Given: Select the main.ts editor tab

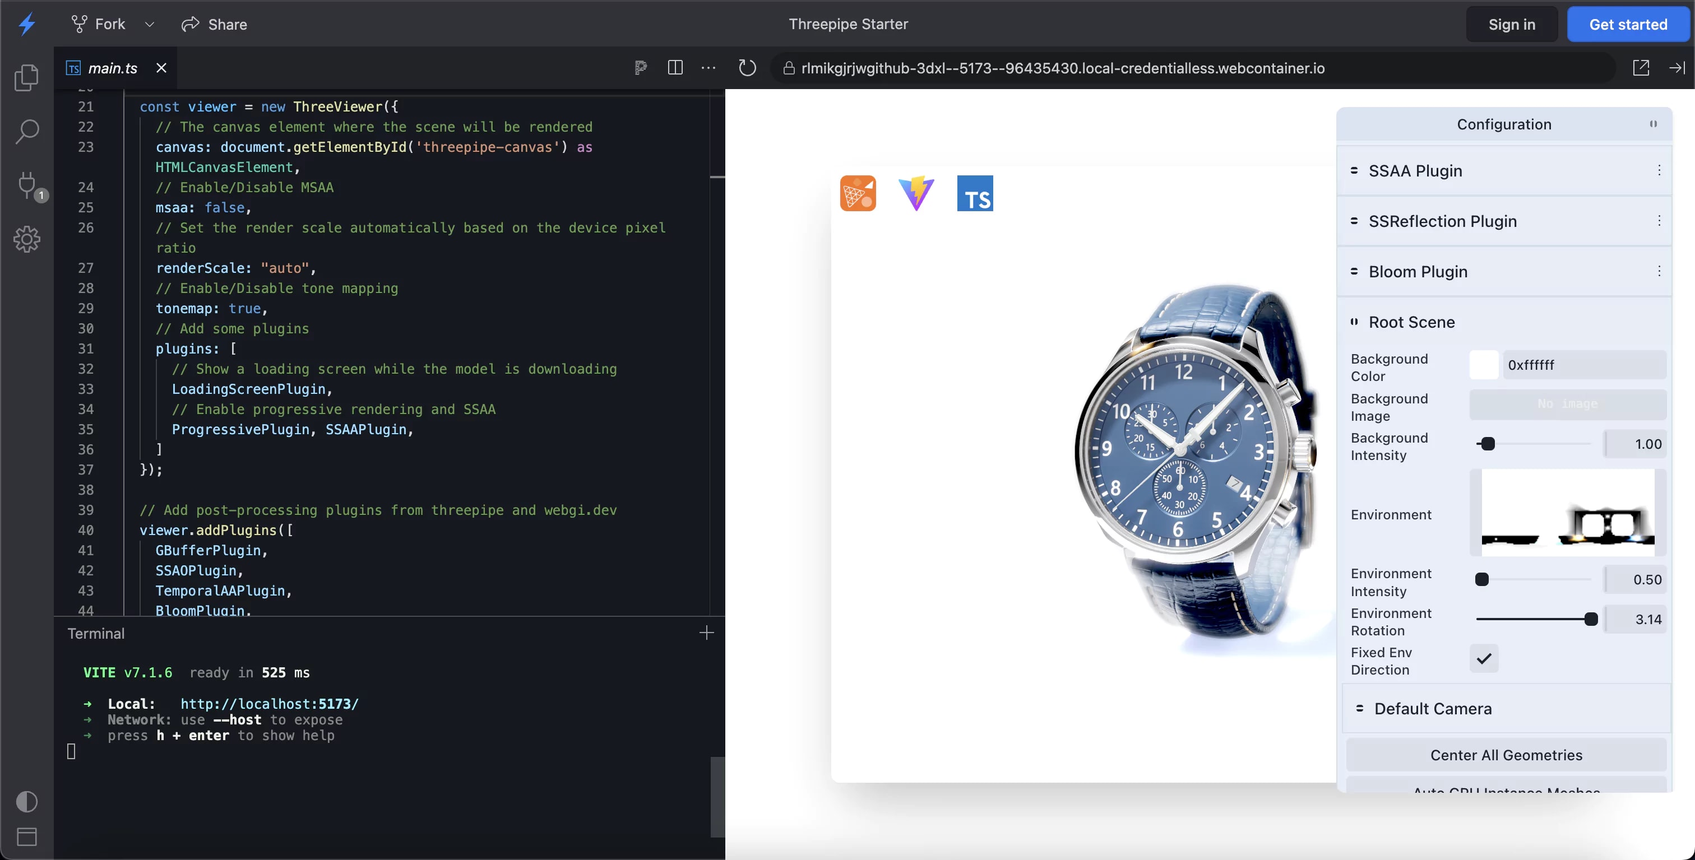Looking at the screenshot, I should click(113, 68).
